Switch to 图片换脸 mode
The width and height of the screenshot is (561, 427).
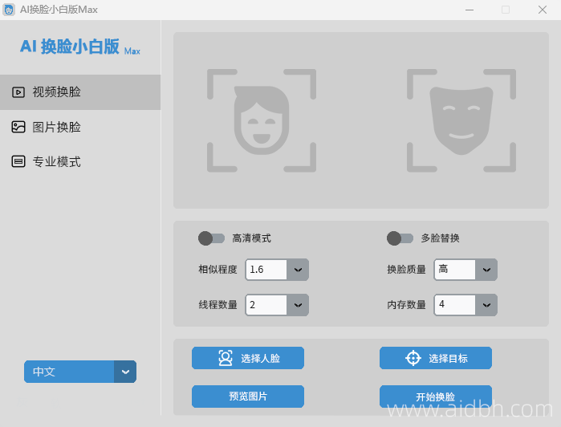click(x=56, y=127)
